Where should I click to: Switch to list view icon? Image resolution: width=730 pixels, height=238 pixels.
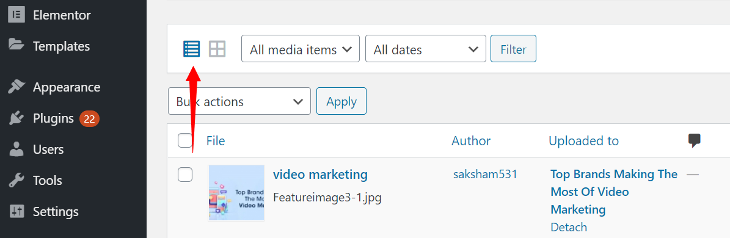(191, 48)
